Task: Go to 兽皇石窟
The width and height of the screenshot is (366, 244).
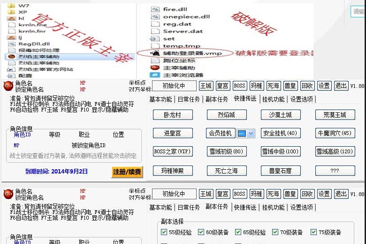Action: 281,171
